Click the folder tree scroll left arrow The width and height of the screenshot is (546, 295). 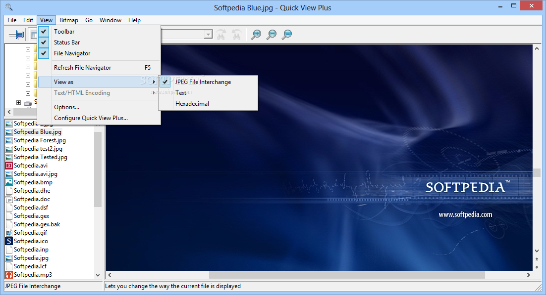tap(9, 112)
